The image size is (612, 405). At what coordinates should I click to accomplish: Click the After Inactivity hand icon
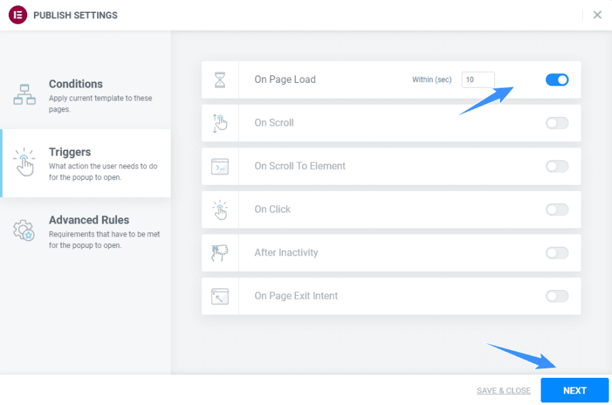(x=220, y=253)
